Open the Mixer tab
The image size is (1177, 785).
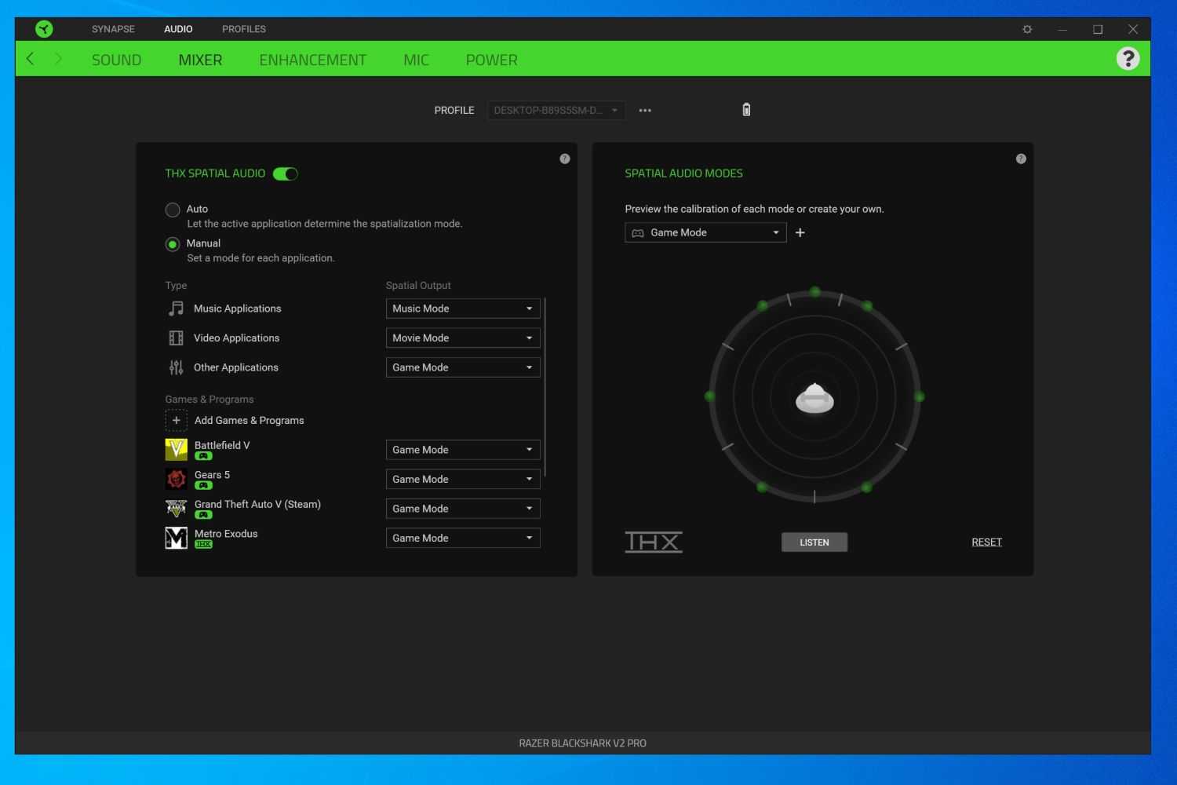[x=200, y=60]
